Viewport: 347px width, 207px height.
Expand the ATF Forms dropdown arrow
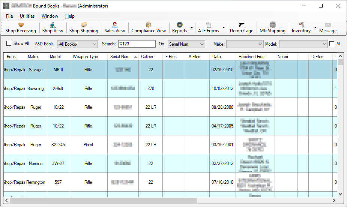click(x=224, y=28)
